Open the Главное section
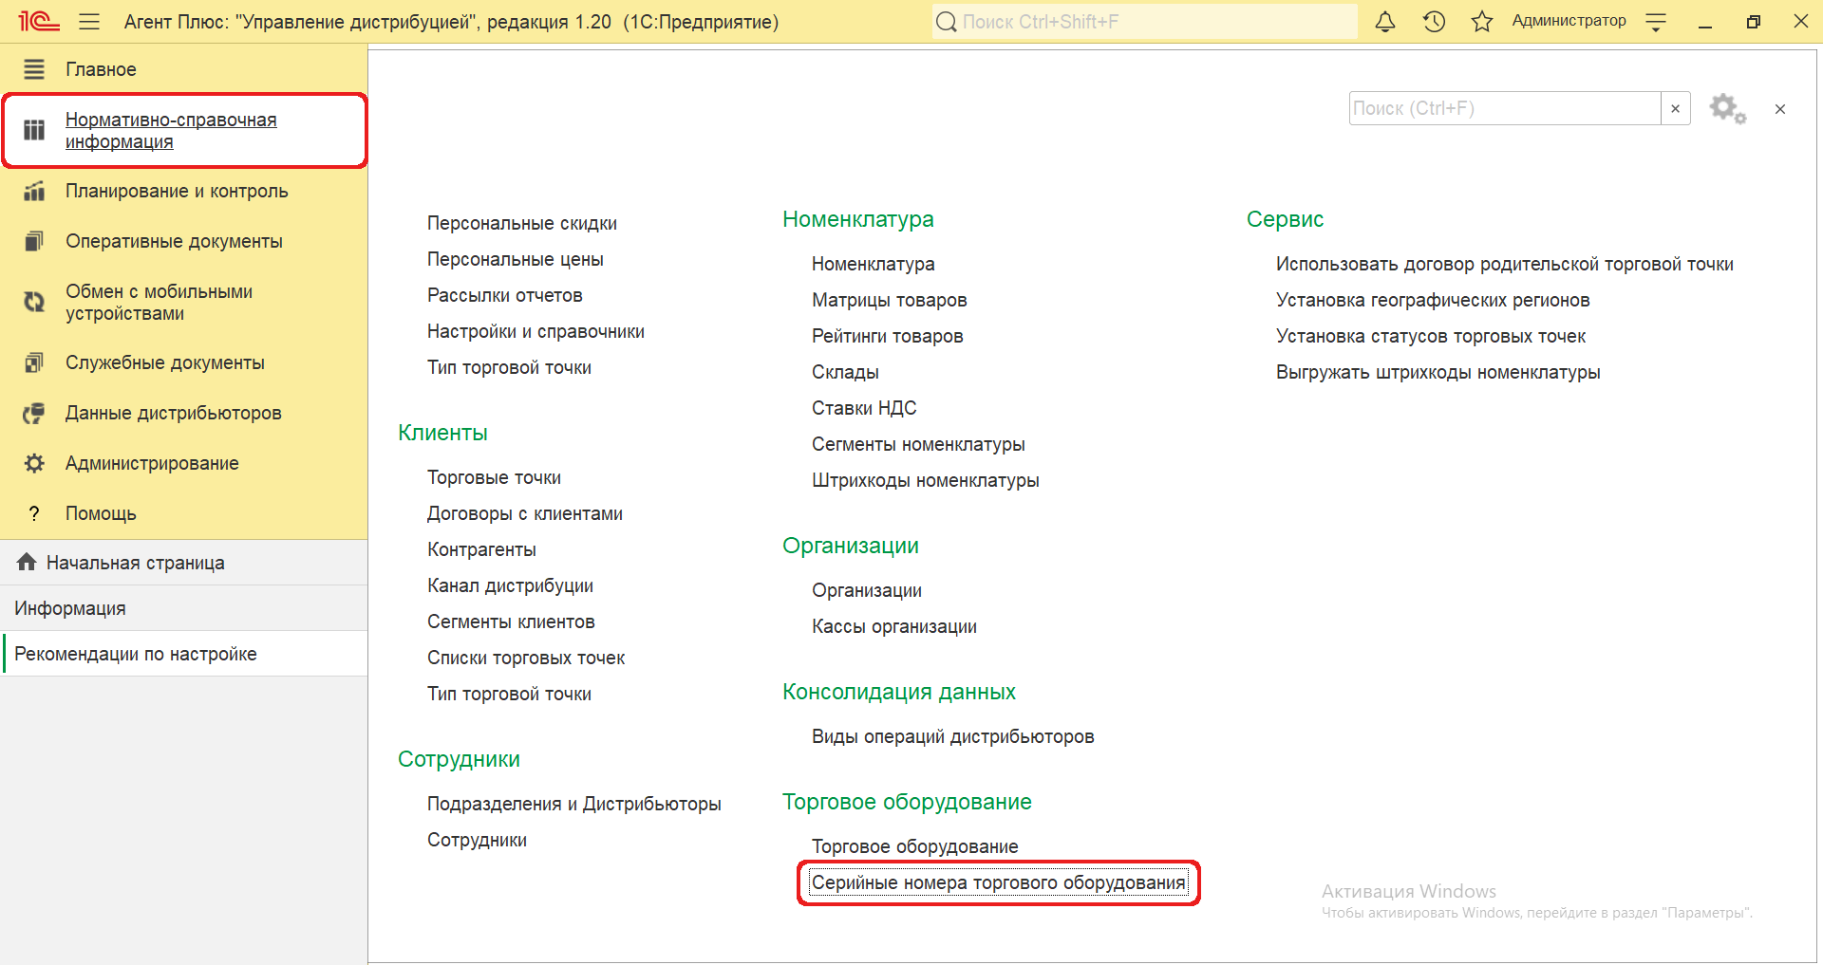Image resolution: width=1823 pixels, height=965 pixels. (x=183, y=69)
